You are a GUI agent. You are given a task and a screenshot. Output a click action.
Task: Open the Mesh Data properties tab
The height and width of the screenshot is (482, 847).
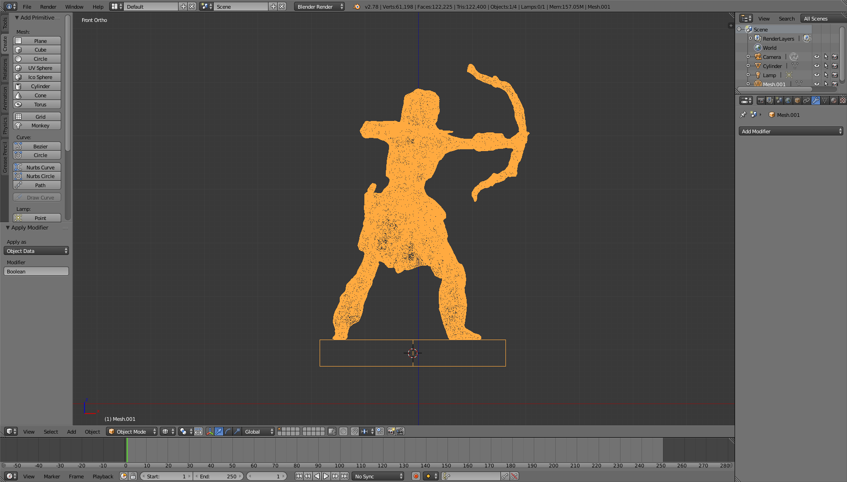[825, 100]
